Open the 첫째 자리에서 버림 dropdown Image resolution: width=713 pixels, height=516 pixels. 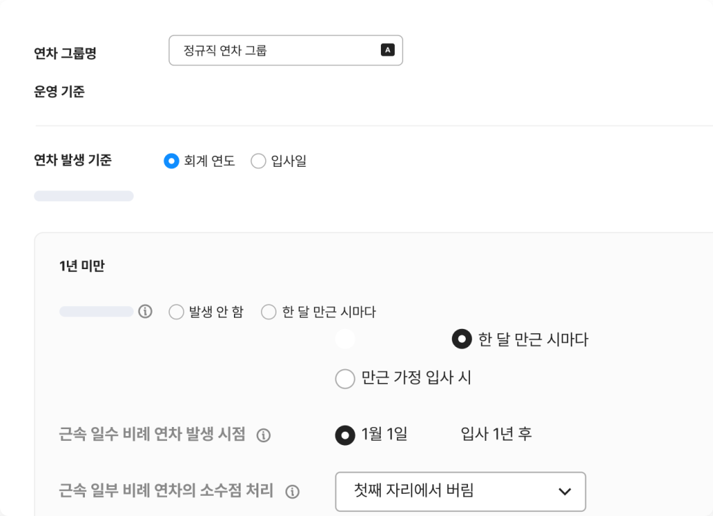click(460, 491)
